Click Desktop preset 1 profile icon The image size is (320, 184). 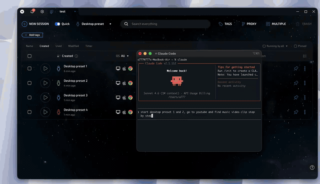point(59,69)
